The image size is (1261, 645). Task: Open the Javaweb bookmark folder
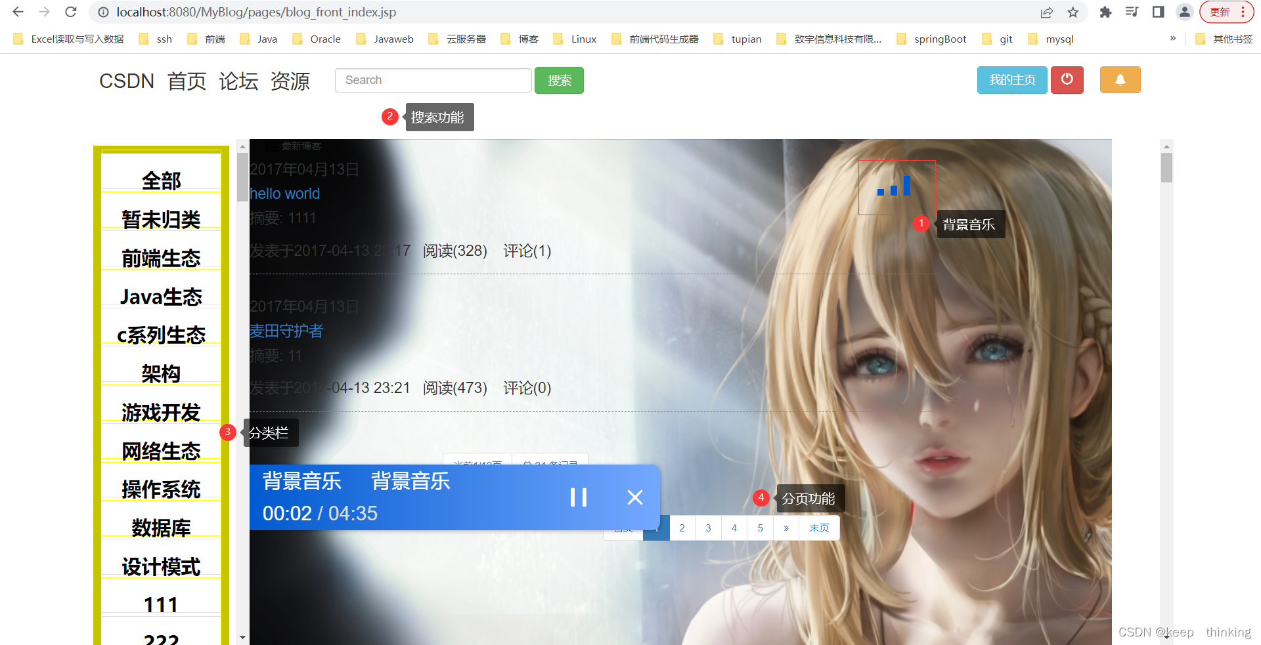point(385,39)
